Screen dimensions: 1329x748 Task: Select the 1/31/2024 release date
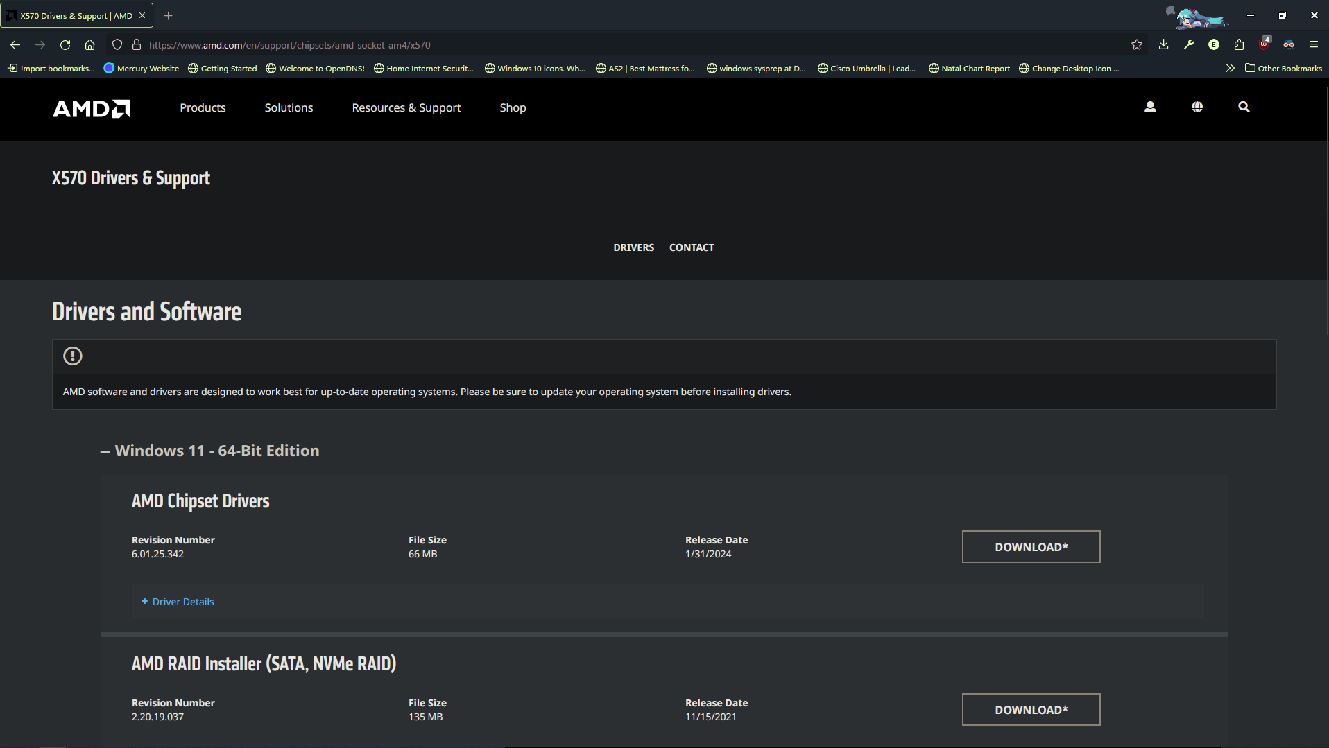click(708, 554)
